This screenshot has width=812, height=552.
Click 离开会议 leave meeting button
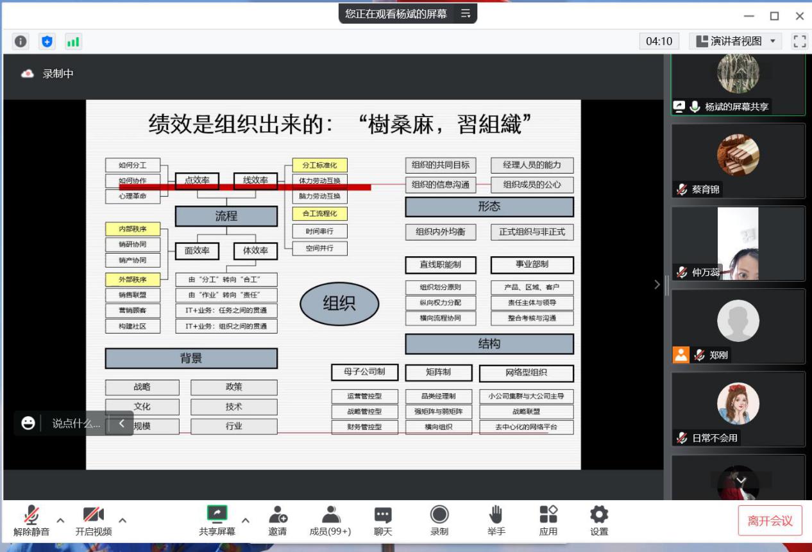[770, 521]
